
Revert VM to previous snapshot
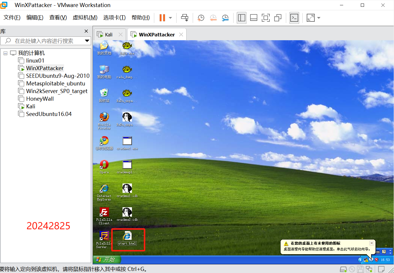click(213, 18)
